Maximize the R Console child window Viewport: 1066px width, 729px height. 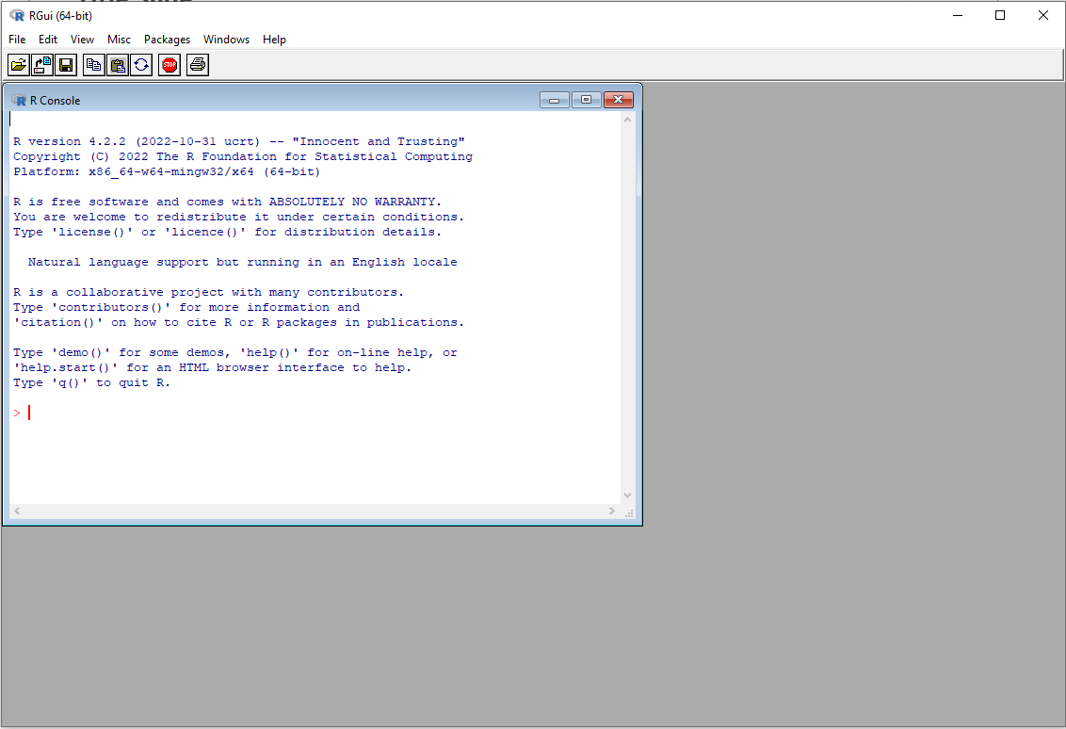(586, 100)
